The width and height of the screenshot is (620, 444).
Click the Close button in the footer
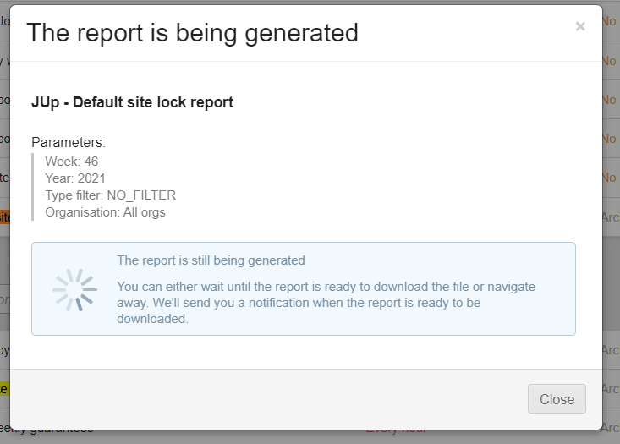(x=557, y=399)
